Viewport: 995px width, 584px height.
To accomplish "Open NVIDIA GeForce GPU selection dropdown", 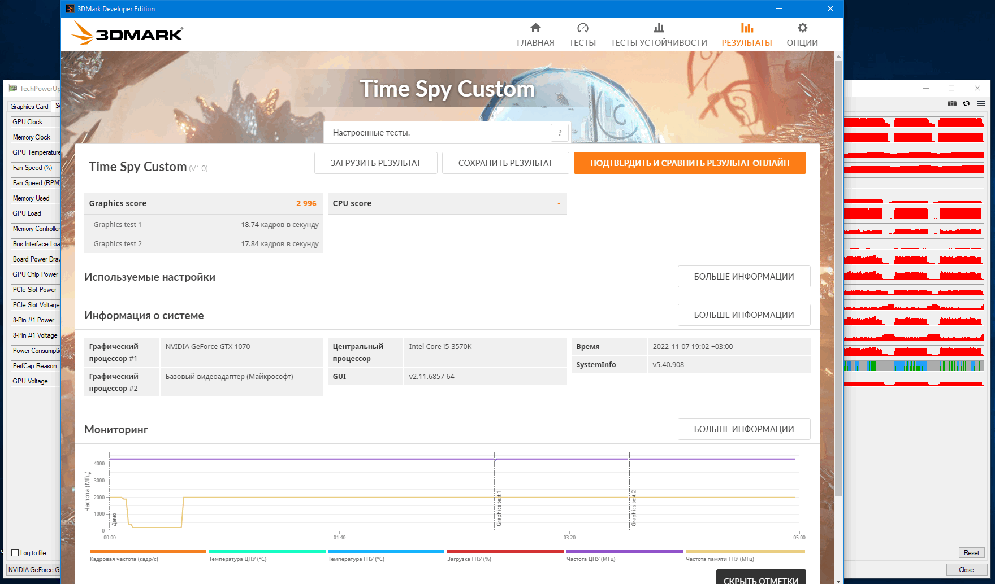I will click(x=33, y=569).
